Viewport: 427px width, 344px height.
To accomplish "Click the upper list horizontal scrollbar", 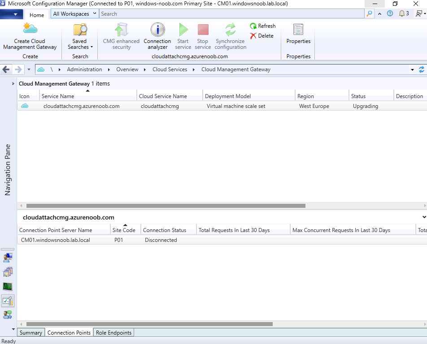I will [166, 206].
